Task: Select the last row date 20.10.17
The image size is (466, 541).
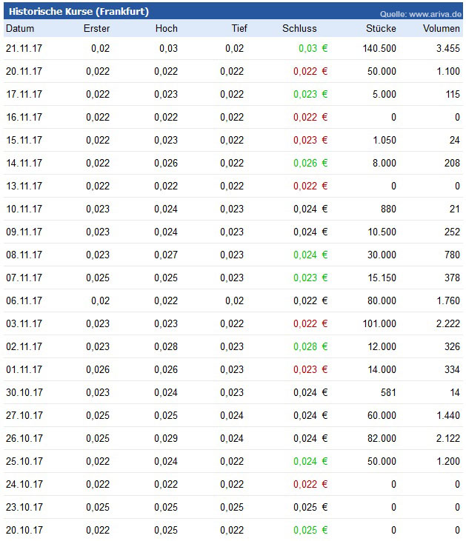Action: click(24, 530)
